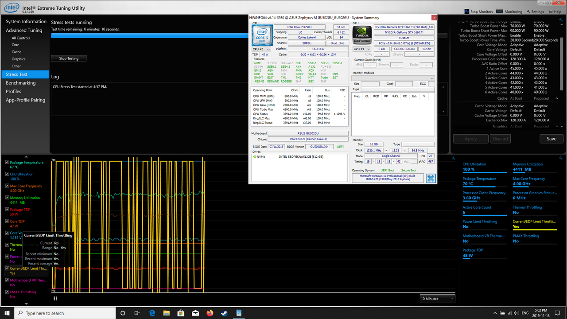Select All Controls under Advanced Tuning

[x=21, y=38]
